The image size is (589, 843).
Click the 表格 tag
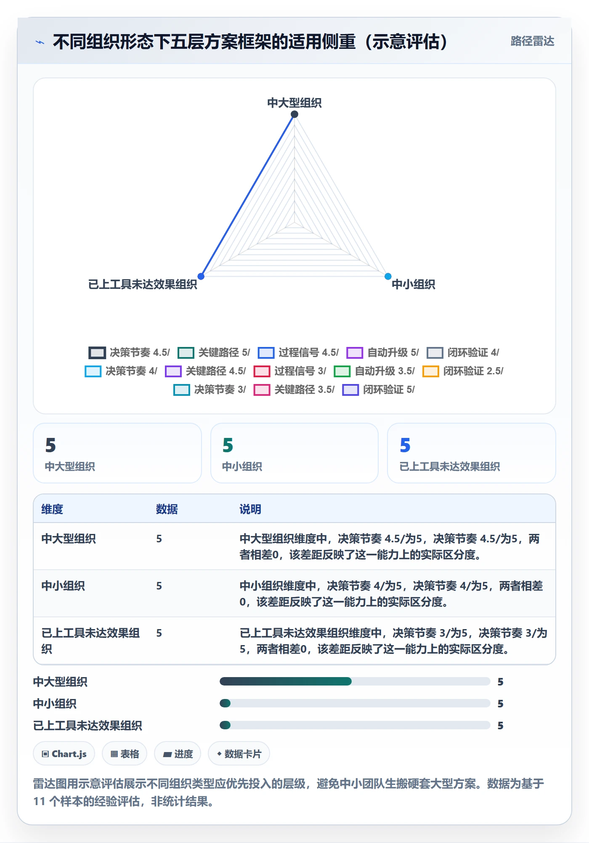point(125,754)
